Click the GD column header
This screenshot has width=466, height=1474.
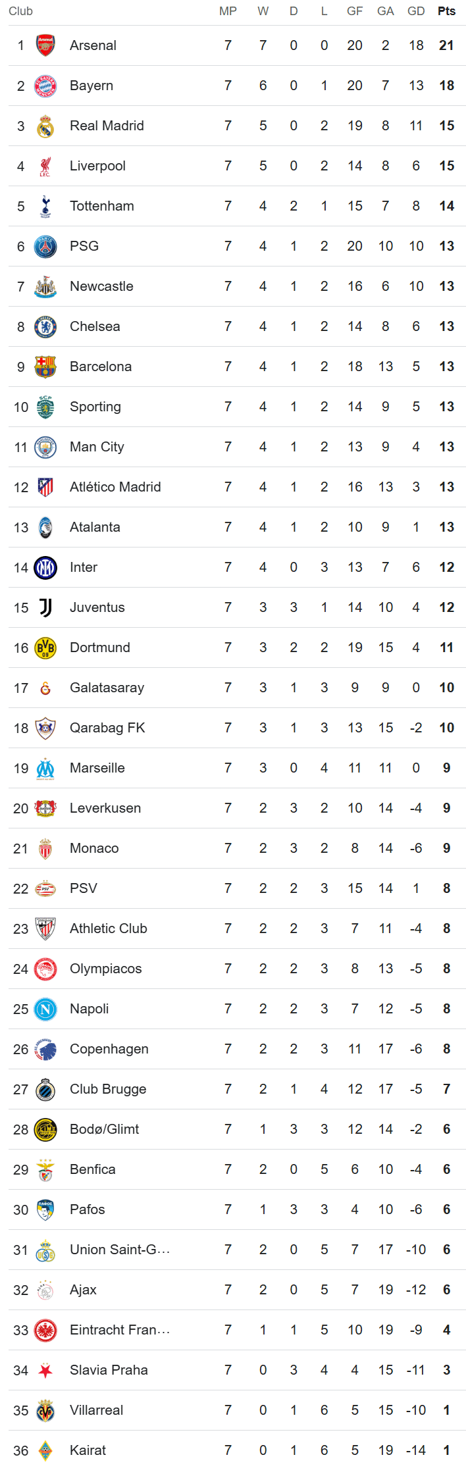coord(416,11)
